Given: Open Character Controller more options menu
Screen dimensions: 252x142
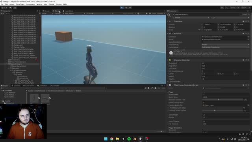Looking at the screenshot, I should tap(248, 60).
